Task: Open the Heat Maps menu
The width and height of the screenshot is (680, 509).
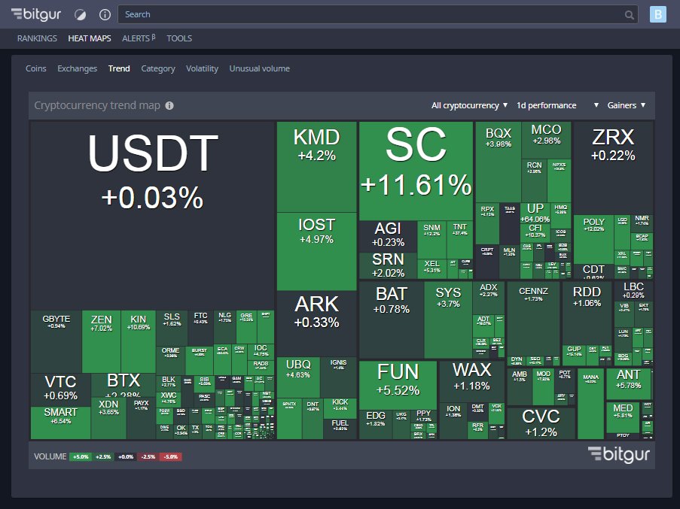Action: (90, 38)
